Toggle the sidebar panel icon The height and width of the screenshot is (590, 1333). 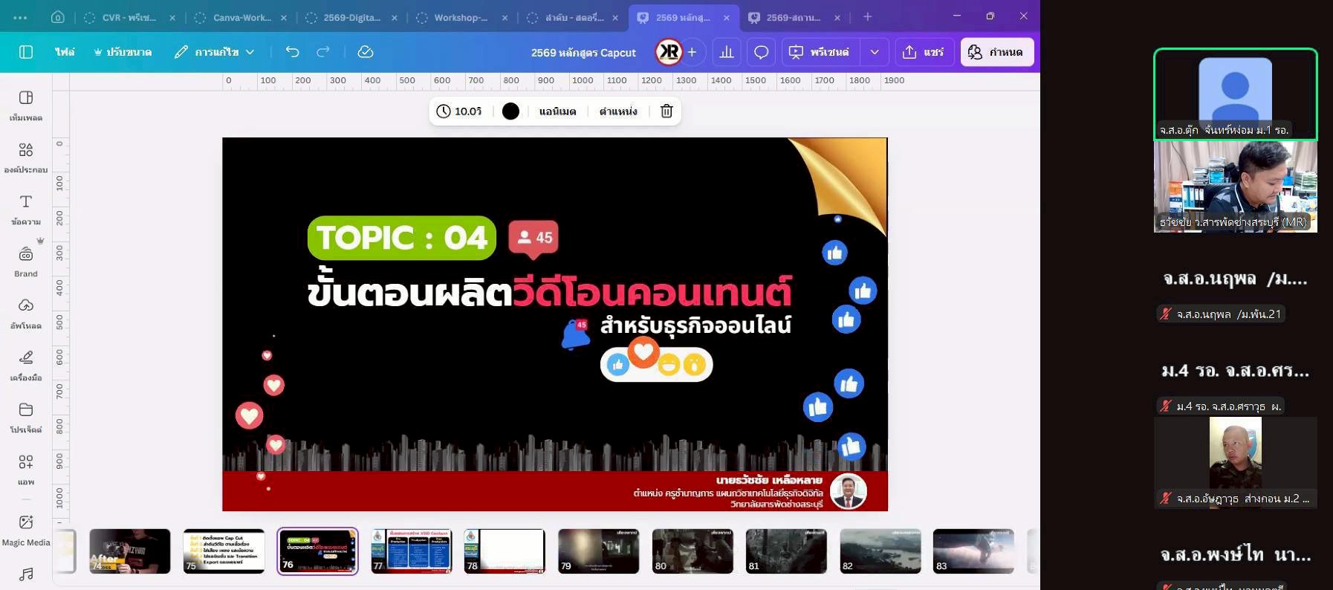tap(26, 52)
